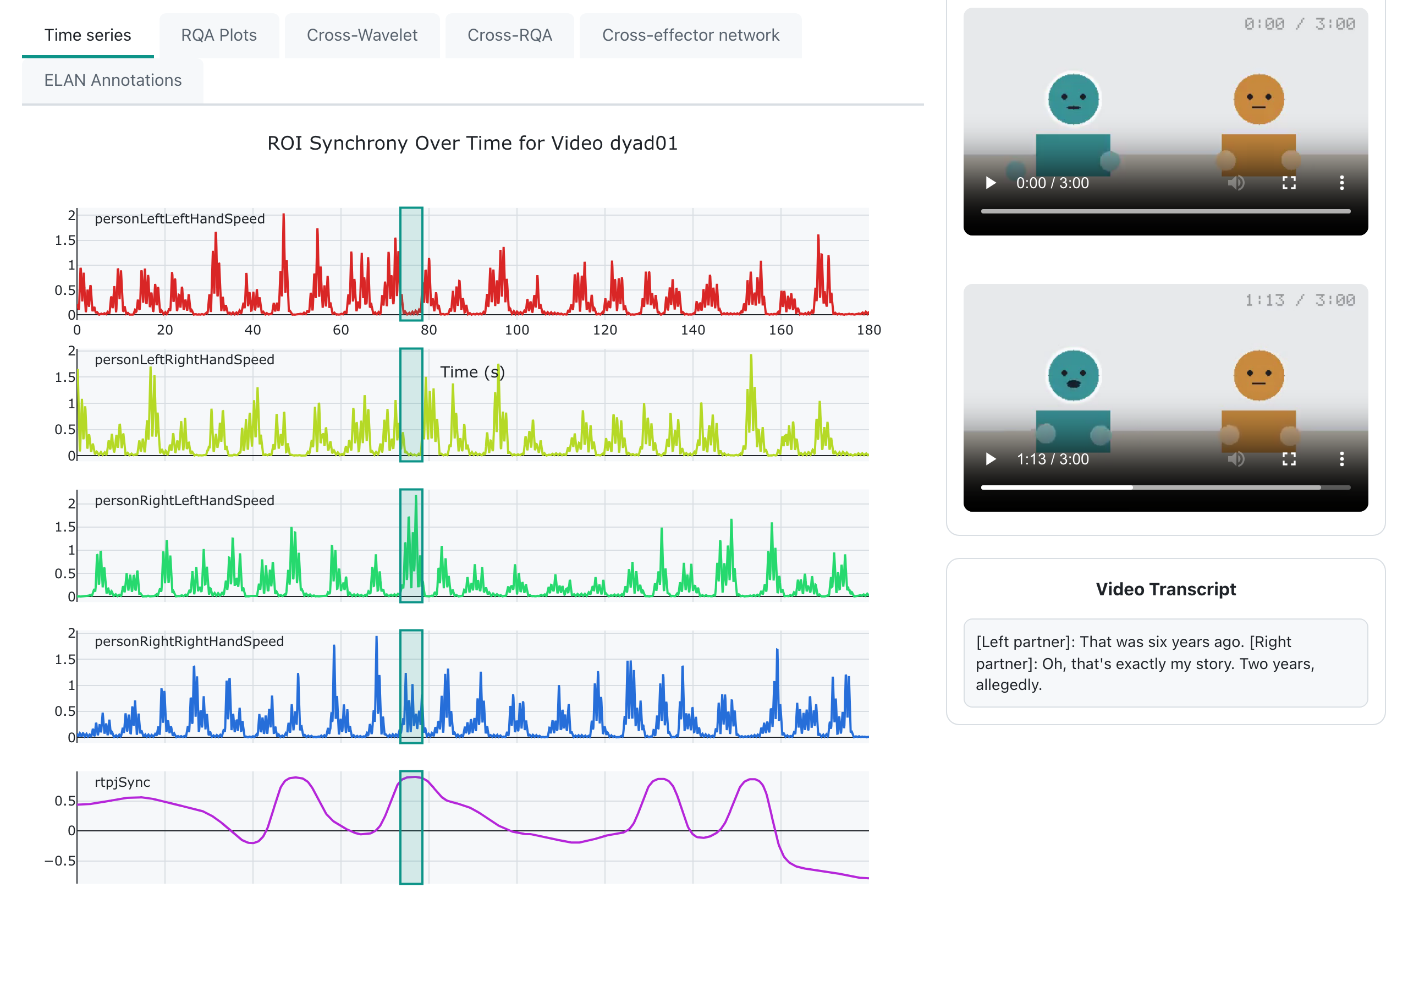Click the 180 tick on time axis
The image size is (1408, 1008).
pyautogui.click(x=868, y=330)
